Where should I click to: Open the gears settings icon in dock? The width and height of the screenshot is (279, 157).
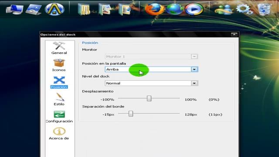pos(244,9)
